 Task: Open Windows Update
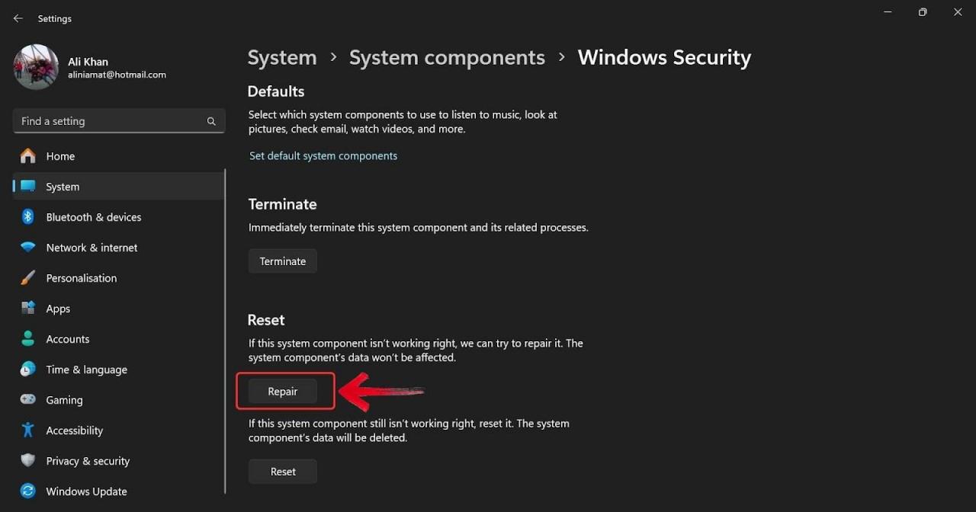[x=85, y=491]
